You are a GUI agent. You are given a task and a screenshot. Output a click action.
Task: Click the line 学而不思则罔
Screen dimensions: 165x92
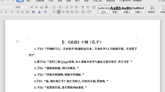[55, 75]
